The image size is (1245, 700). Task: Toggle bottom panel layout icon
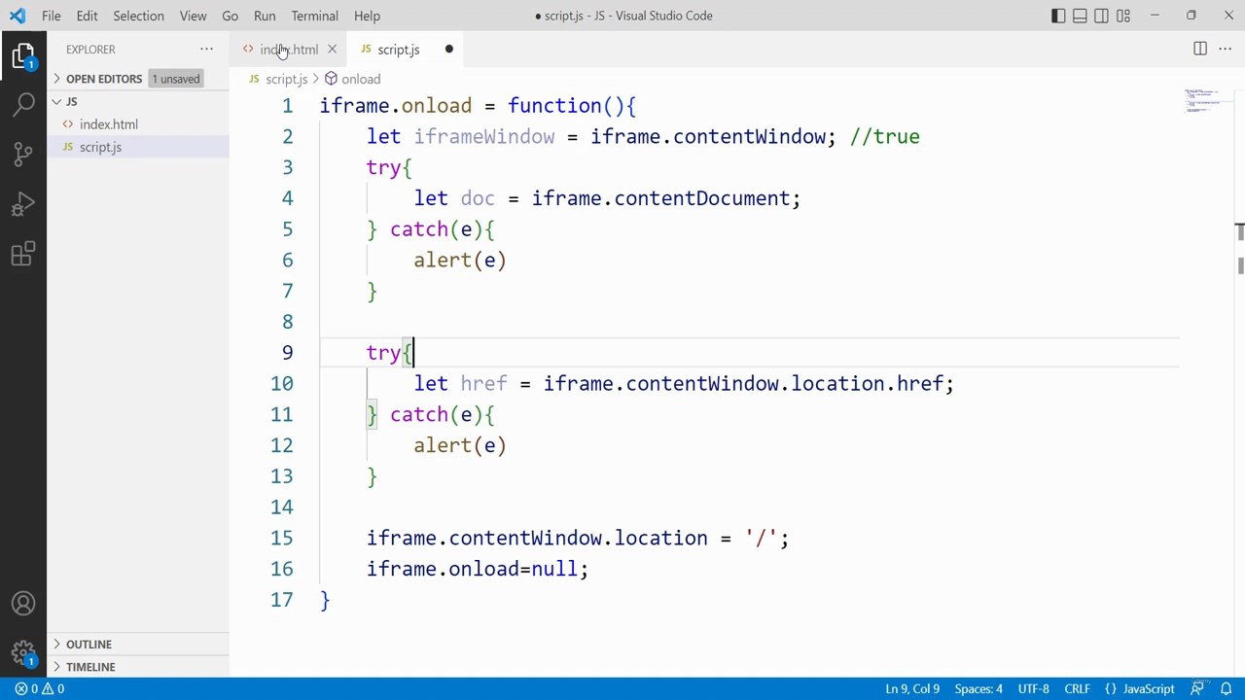(x=1080, y=16)
